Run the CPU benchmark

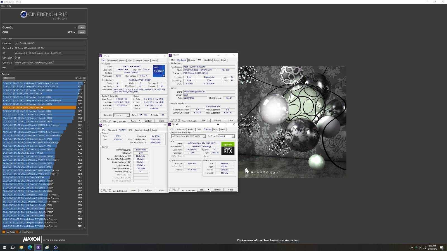click(82, 32)
